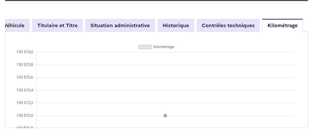Click the 130 572,4 axis label
Screen dimensions: 313x133
(25, 90)
